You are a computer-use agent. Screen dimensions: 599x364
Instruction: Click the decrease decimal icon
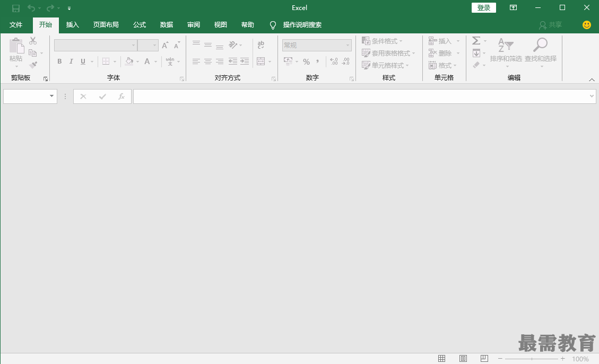[346, 61]
